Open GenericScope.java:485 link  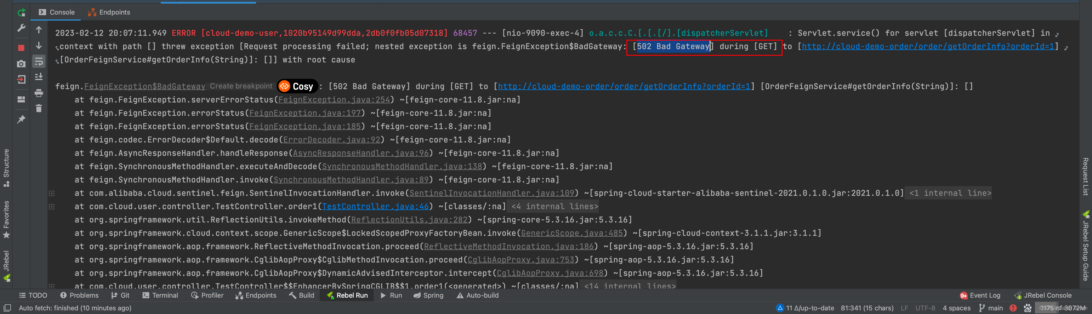[572, 233]
